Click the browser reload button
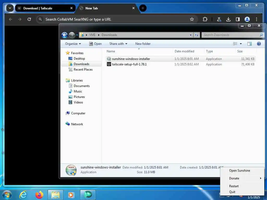This screenshot has width=267, height=200. tap(29, 19)
